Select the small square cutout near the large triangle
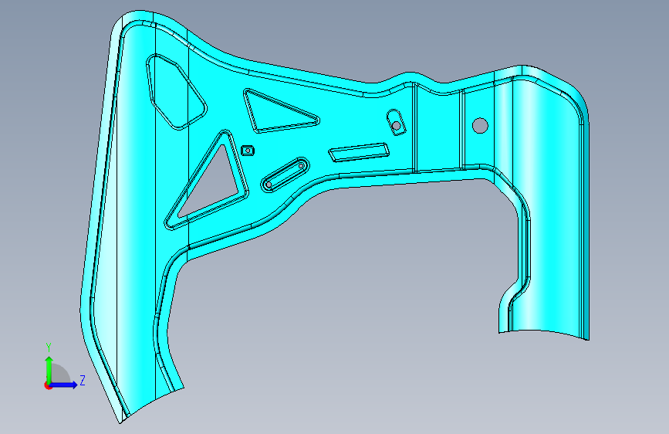 coord(248,151)
